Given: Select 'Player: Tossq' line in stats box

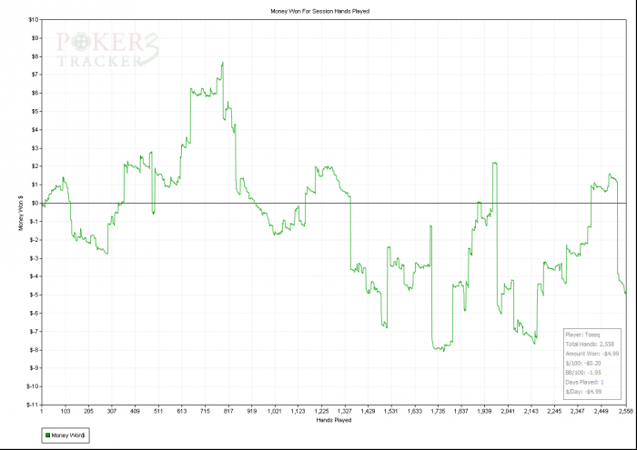Looking at the screenshot, I should point(582,335).
